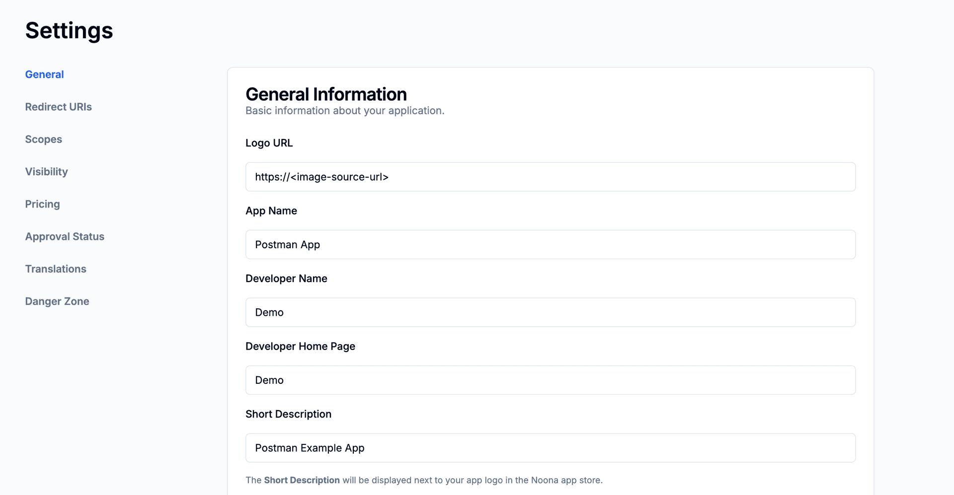The width and height of the screenshot is (954, 495).
Task: Go to the Danger Zone section
Action: coord(57,301)
